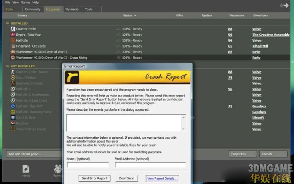Select the My games tab

pyautogui.click(x=53, y=9)
